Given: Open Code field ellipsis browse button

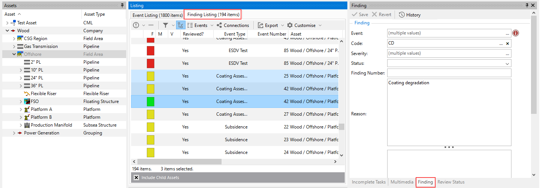Looking at the screenshot, I should [x=501, y=43].
